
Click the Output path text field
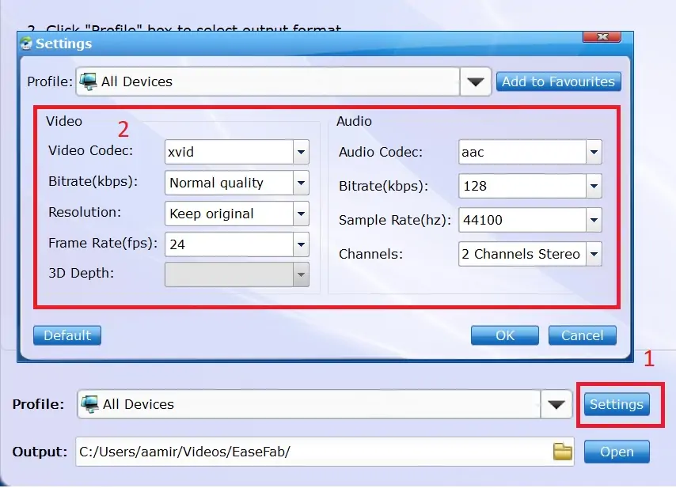pyautogui.click(x=313, y=452)
